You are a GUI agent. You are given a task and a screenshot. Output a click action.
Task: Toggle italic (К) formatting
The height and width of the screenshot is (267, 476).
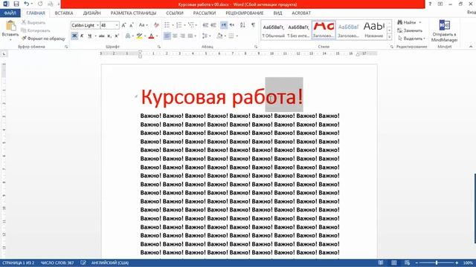pos(82,36)
